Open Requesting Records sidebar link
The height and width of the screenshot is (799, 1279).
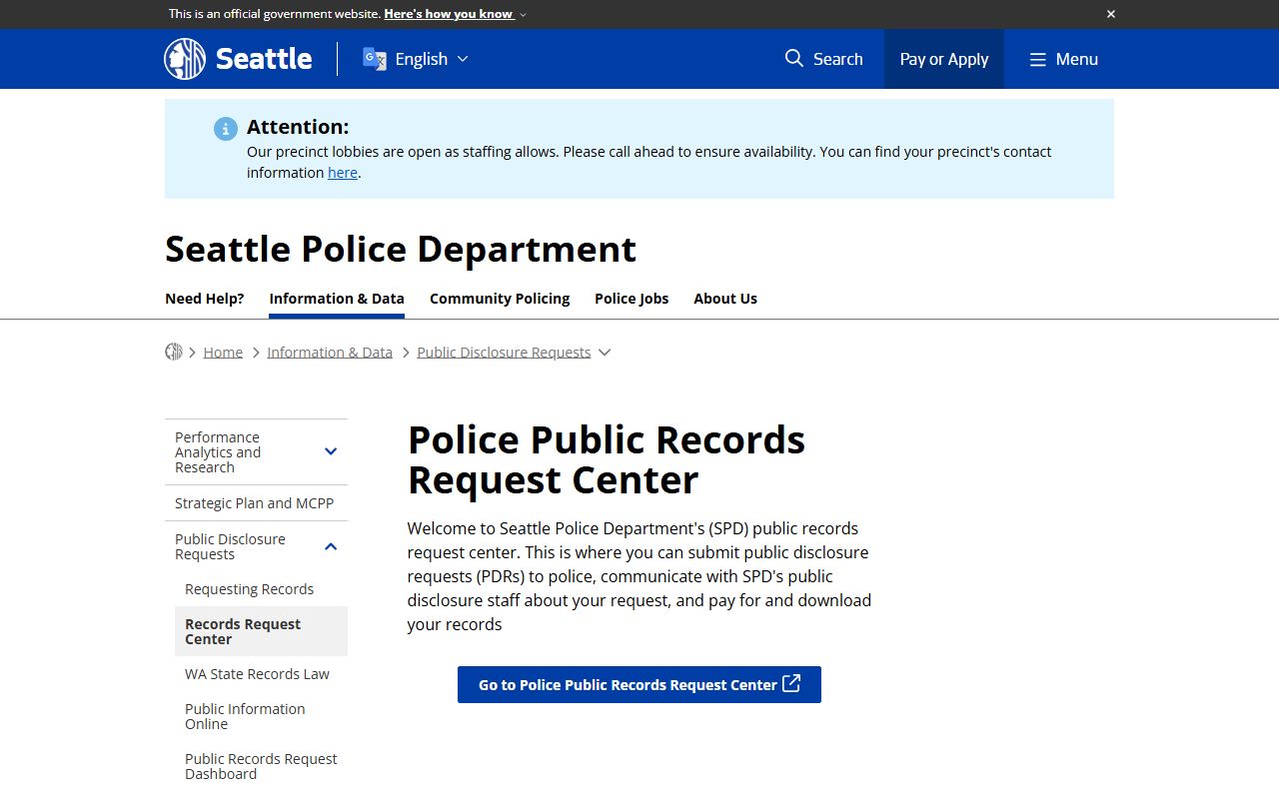tap(250, 589)
